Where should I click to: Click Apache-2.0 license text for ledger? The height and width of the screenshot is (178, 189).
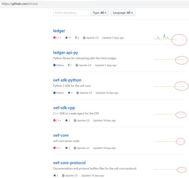pos(92,38)
